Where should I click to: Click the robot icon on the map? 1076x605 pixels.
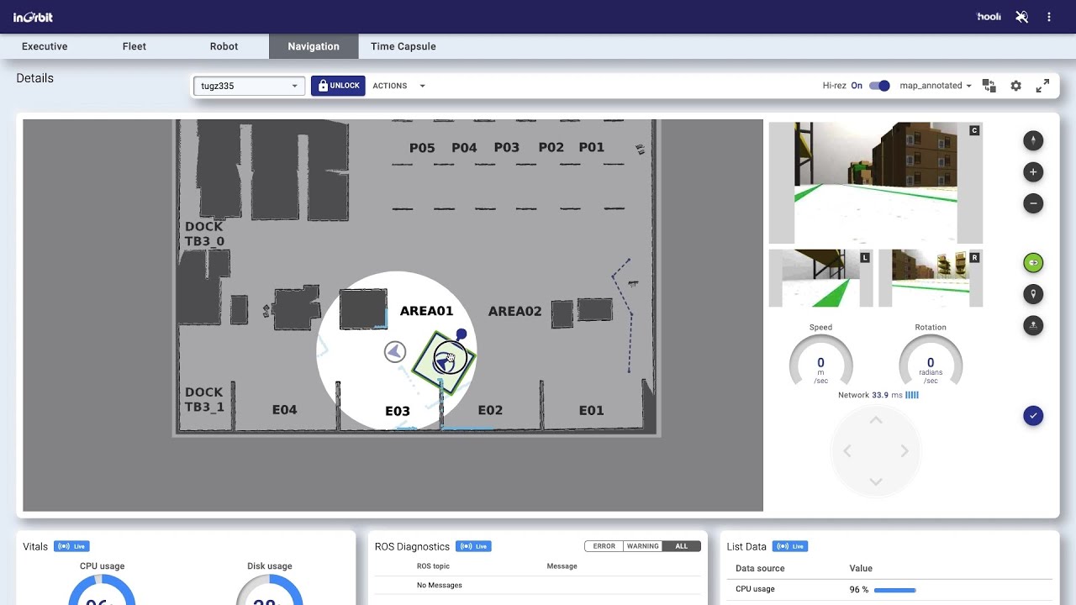pyautogui.click(x=446, y=360)
